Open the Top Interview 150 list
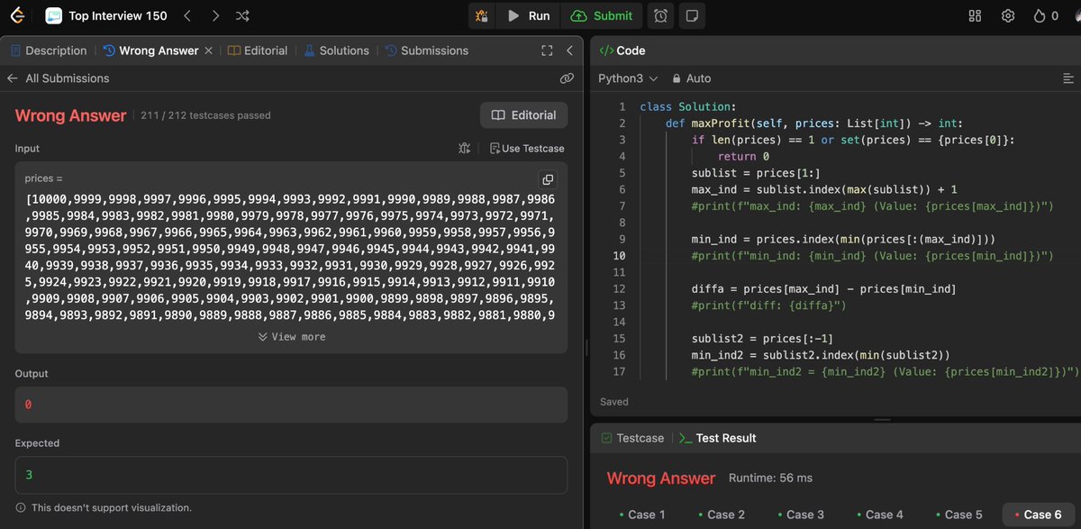Image resolution: width=1081 pixels, height=529 pixels. (x=106, y=15)
